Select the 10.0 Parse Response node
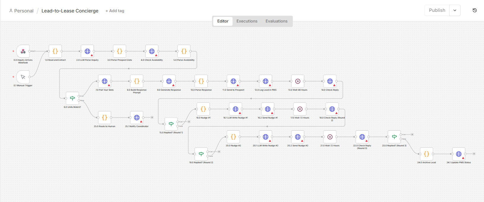Image resolution: width=484 pixels, height=202 pixels. (x=201, y=81)
